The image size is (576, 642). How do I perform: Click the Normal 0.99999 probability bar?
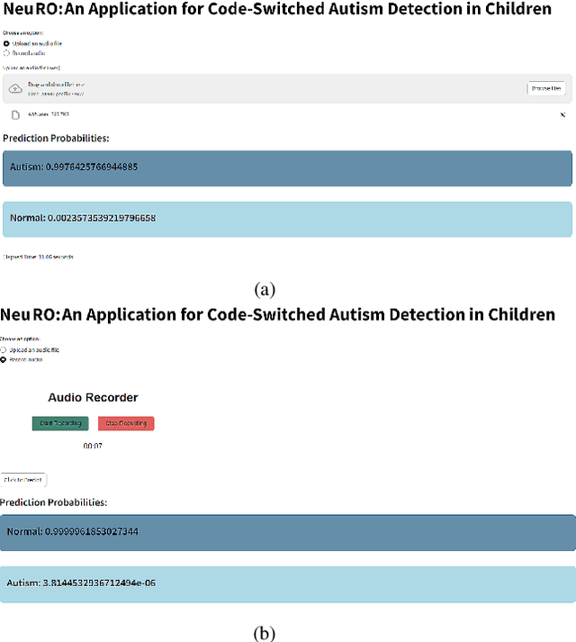pyautogui.click(x=287, y=532)
